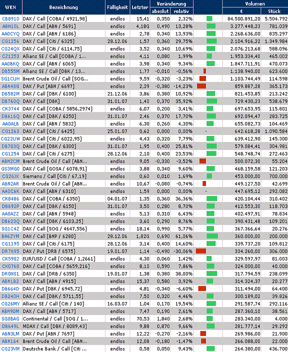Click last price 70,53
This screenshot has height=352, width=288.
click(x=143, y=319)
